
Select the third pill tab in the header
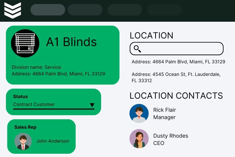[x=125, y=10]
